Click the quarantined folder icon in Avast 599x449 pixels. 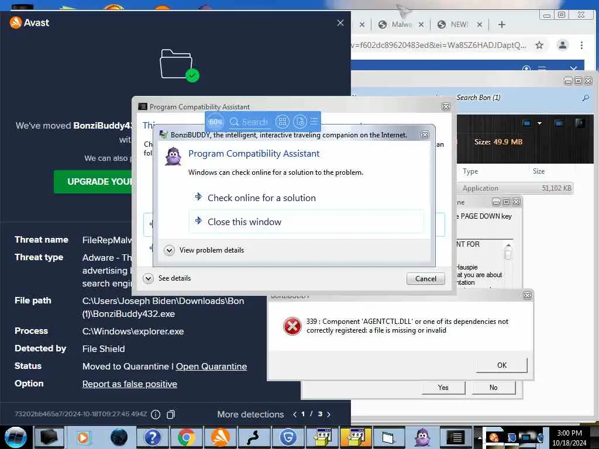pos(179,65)
